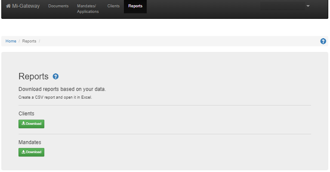
Task: Click the 'Create a CSV report' description text
Action: 55,97
